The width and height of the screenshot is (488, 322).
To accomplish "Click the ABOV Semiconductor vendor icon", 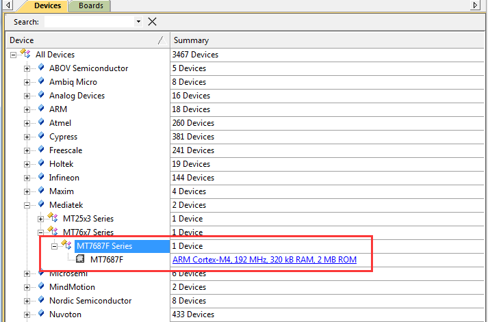I will click(41, 68).
